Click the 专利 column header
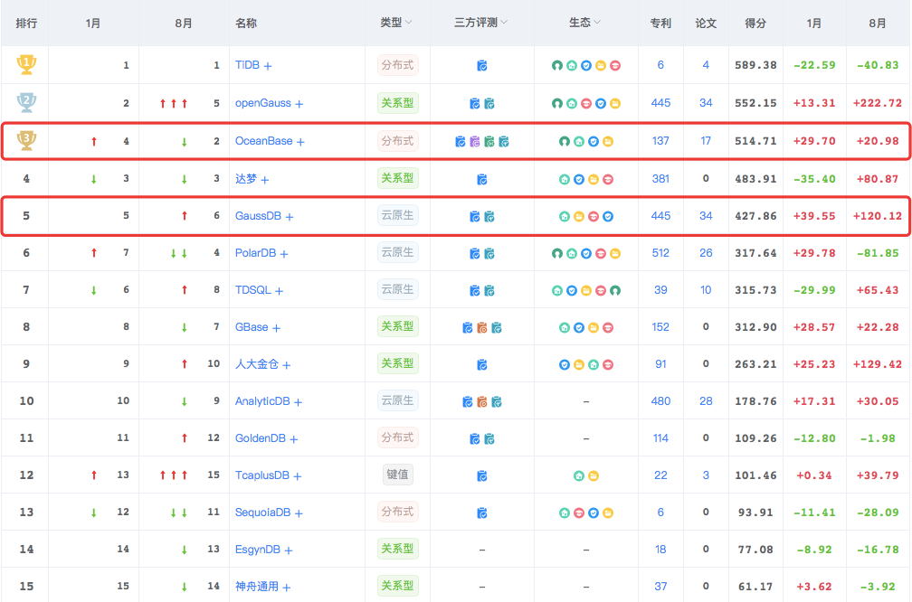The image size is (912, 602). (660, 24)
